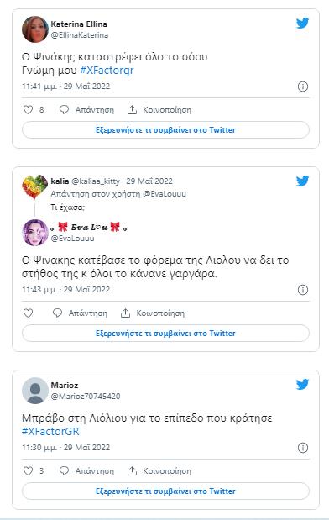The image size is (329, 520).
Task: Open the #XFactorGR hashtag in Marioz's tweet
Action: [x=50, y=432]
